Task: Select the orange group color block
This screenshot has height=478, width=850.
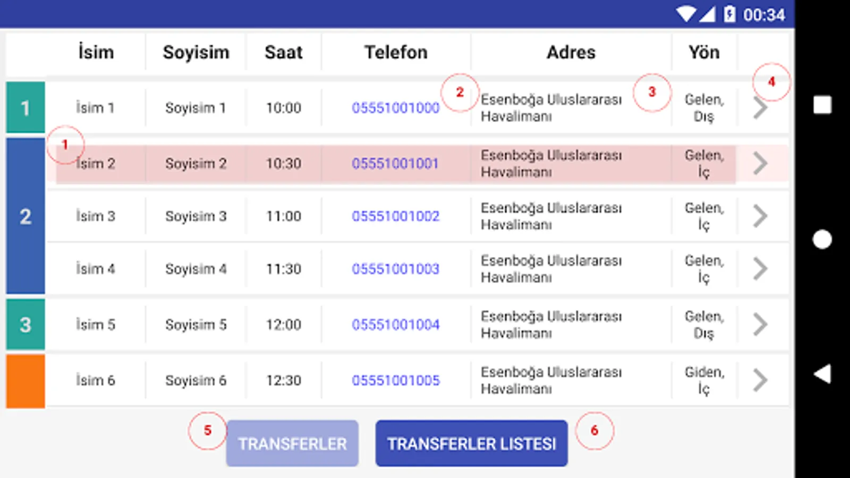Action: 25,381
